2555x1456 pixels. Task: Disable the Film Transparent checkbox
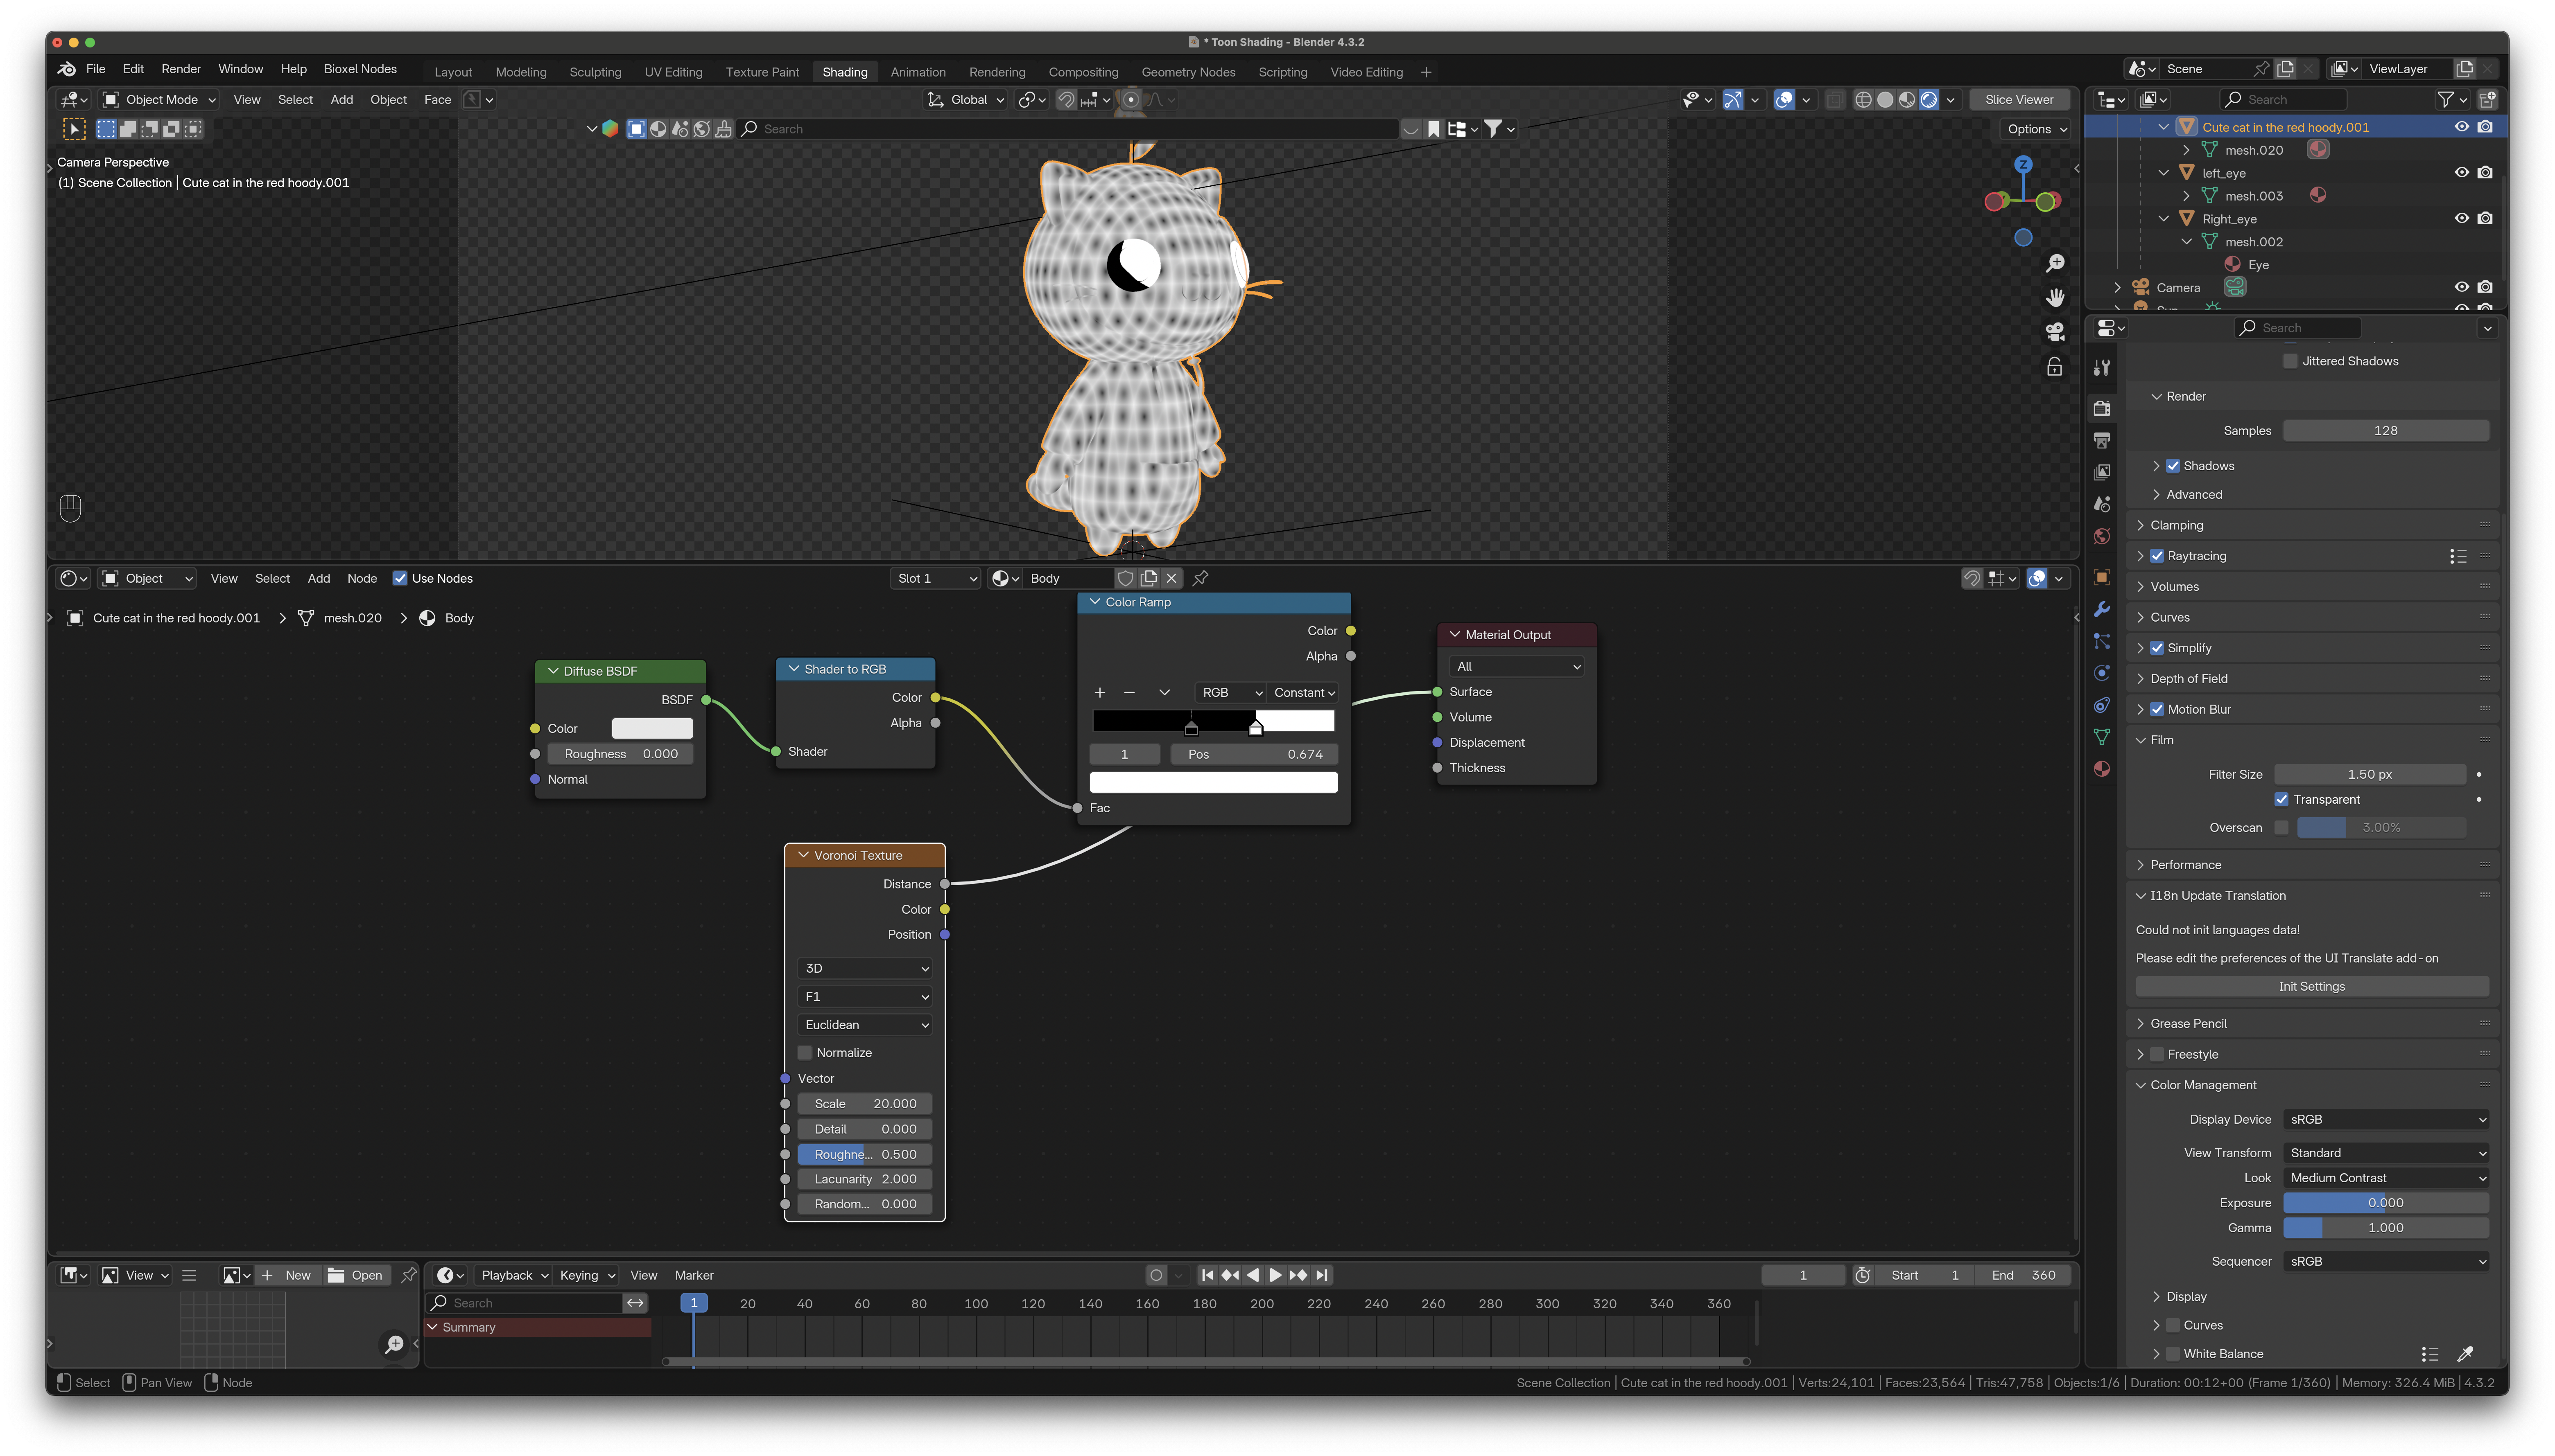pyautogui.click(x=2281, y=799)
